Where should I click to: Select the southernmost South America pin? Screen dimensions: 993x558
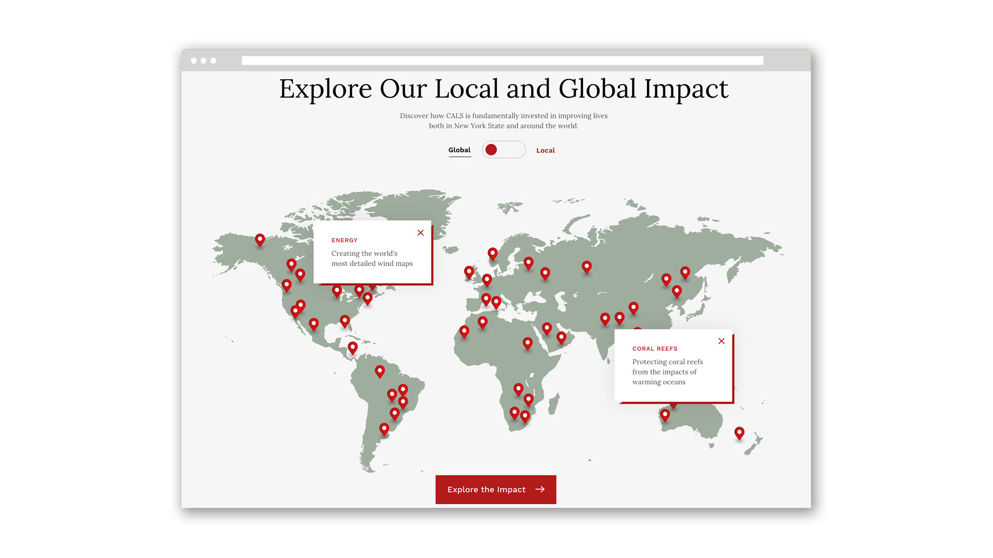(384, 429)
